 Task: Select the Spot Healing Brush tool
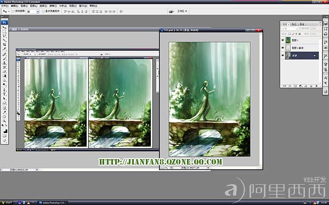click(4, 54)
